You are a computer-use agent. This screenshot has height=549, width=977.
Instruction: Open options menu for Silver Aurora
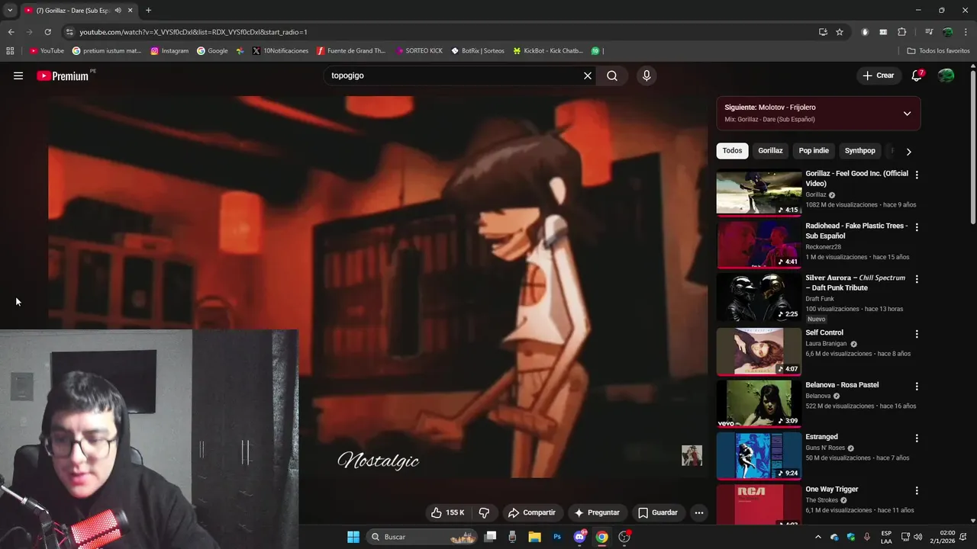[x=917, y=279]
